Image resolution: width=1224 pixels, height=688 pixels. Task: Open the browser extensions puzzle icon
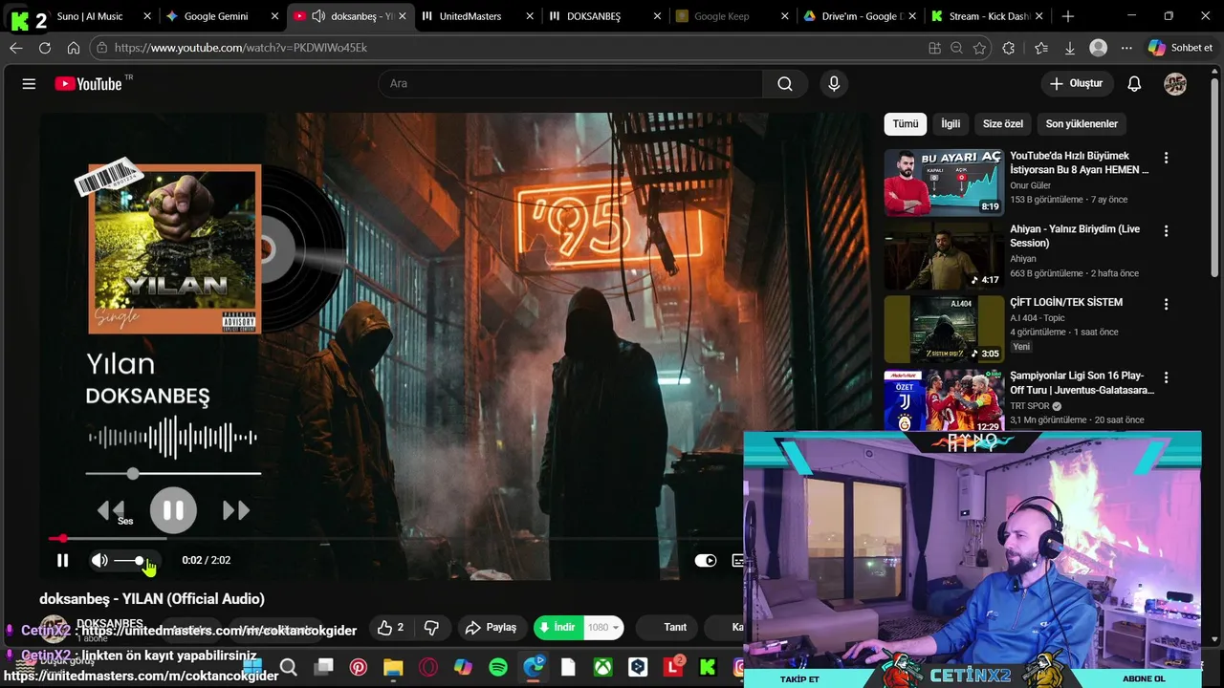tap(1009, 48)
